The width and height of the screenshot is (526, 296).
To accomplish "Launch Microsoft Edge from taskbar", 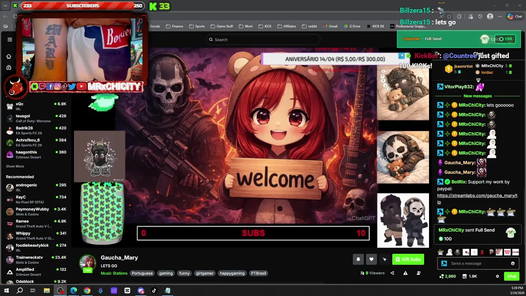I will [74, 291].
